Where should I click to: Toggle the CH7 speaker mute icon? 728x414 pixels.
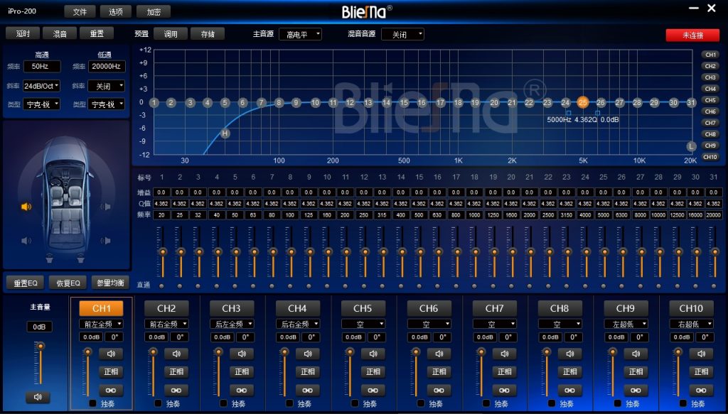click(504, 354)
